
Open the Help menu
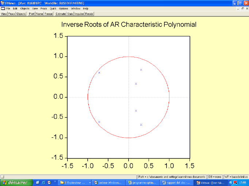85,8
